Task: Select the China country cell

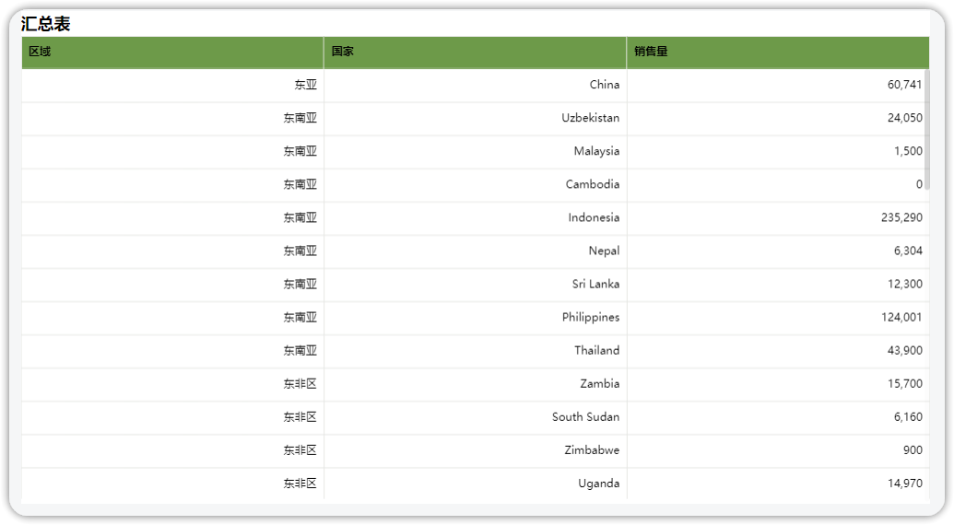Action: [476, 85]
